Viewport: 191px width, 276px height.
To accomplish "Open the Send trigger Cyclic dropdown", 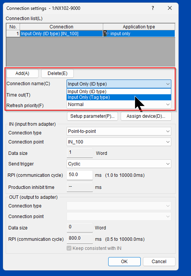I will pos(119,164).
